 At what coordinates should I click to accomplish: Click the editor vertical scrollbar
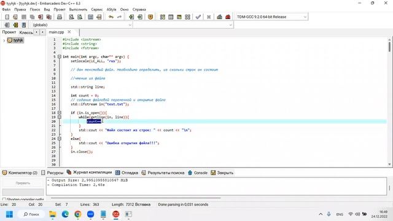389,101
